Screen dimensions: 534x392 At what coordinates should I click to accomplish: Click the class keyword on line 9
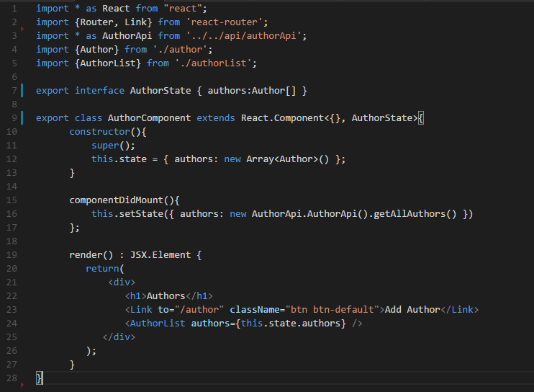pos(89,118)
